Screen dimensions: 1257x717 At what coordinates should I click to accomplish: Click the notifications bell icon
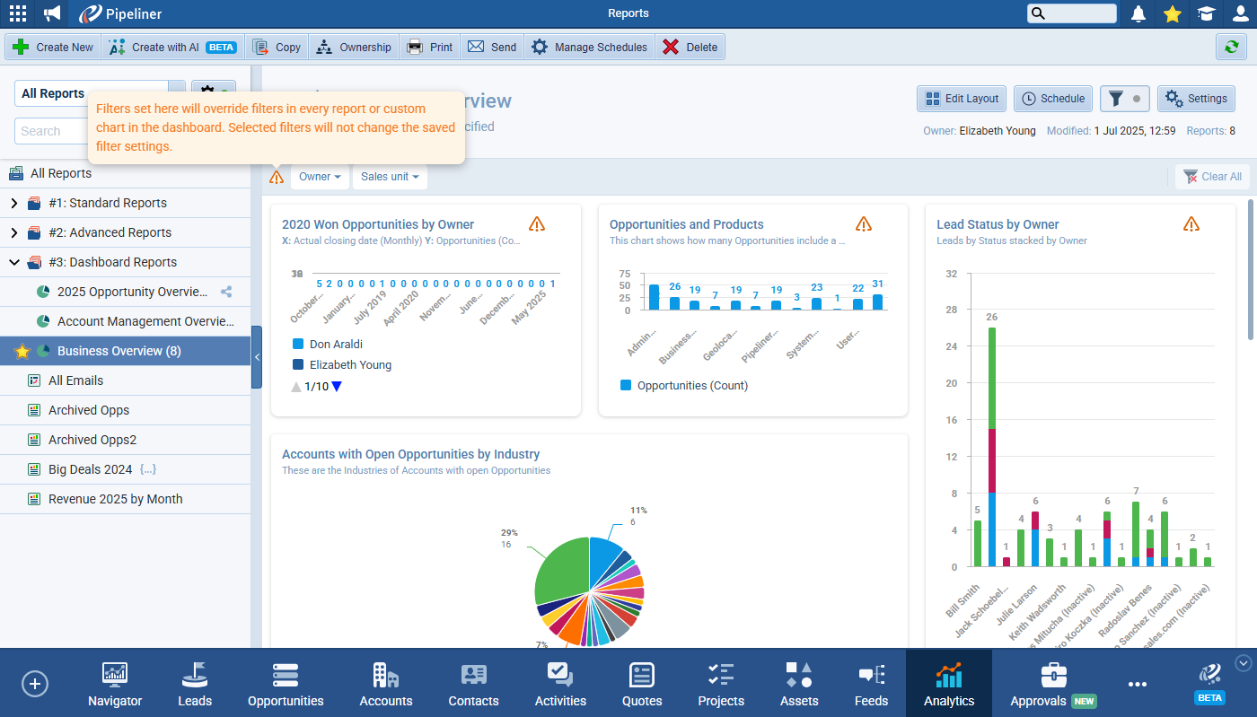tap(1138, 13)
